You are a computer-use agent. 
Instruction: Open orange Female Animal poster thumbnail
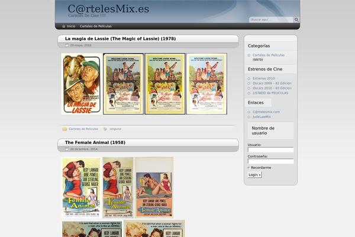pos(154,188)
